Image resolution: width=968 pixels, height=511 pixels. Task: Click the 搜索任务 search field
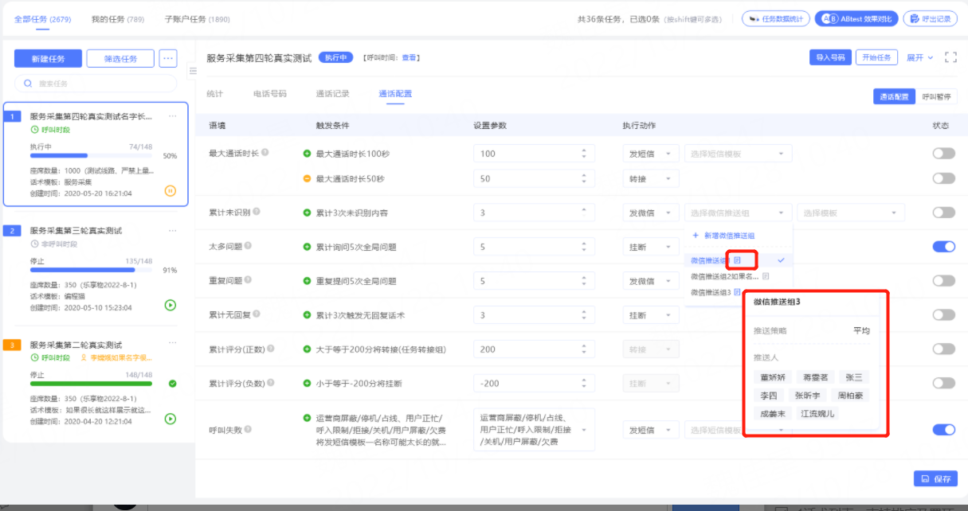point(96,83)
